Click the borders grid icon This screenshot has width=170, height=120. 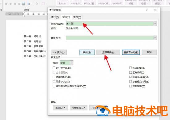(x=43, y=4)
